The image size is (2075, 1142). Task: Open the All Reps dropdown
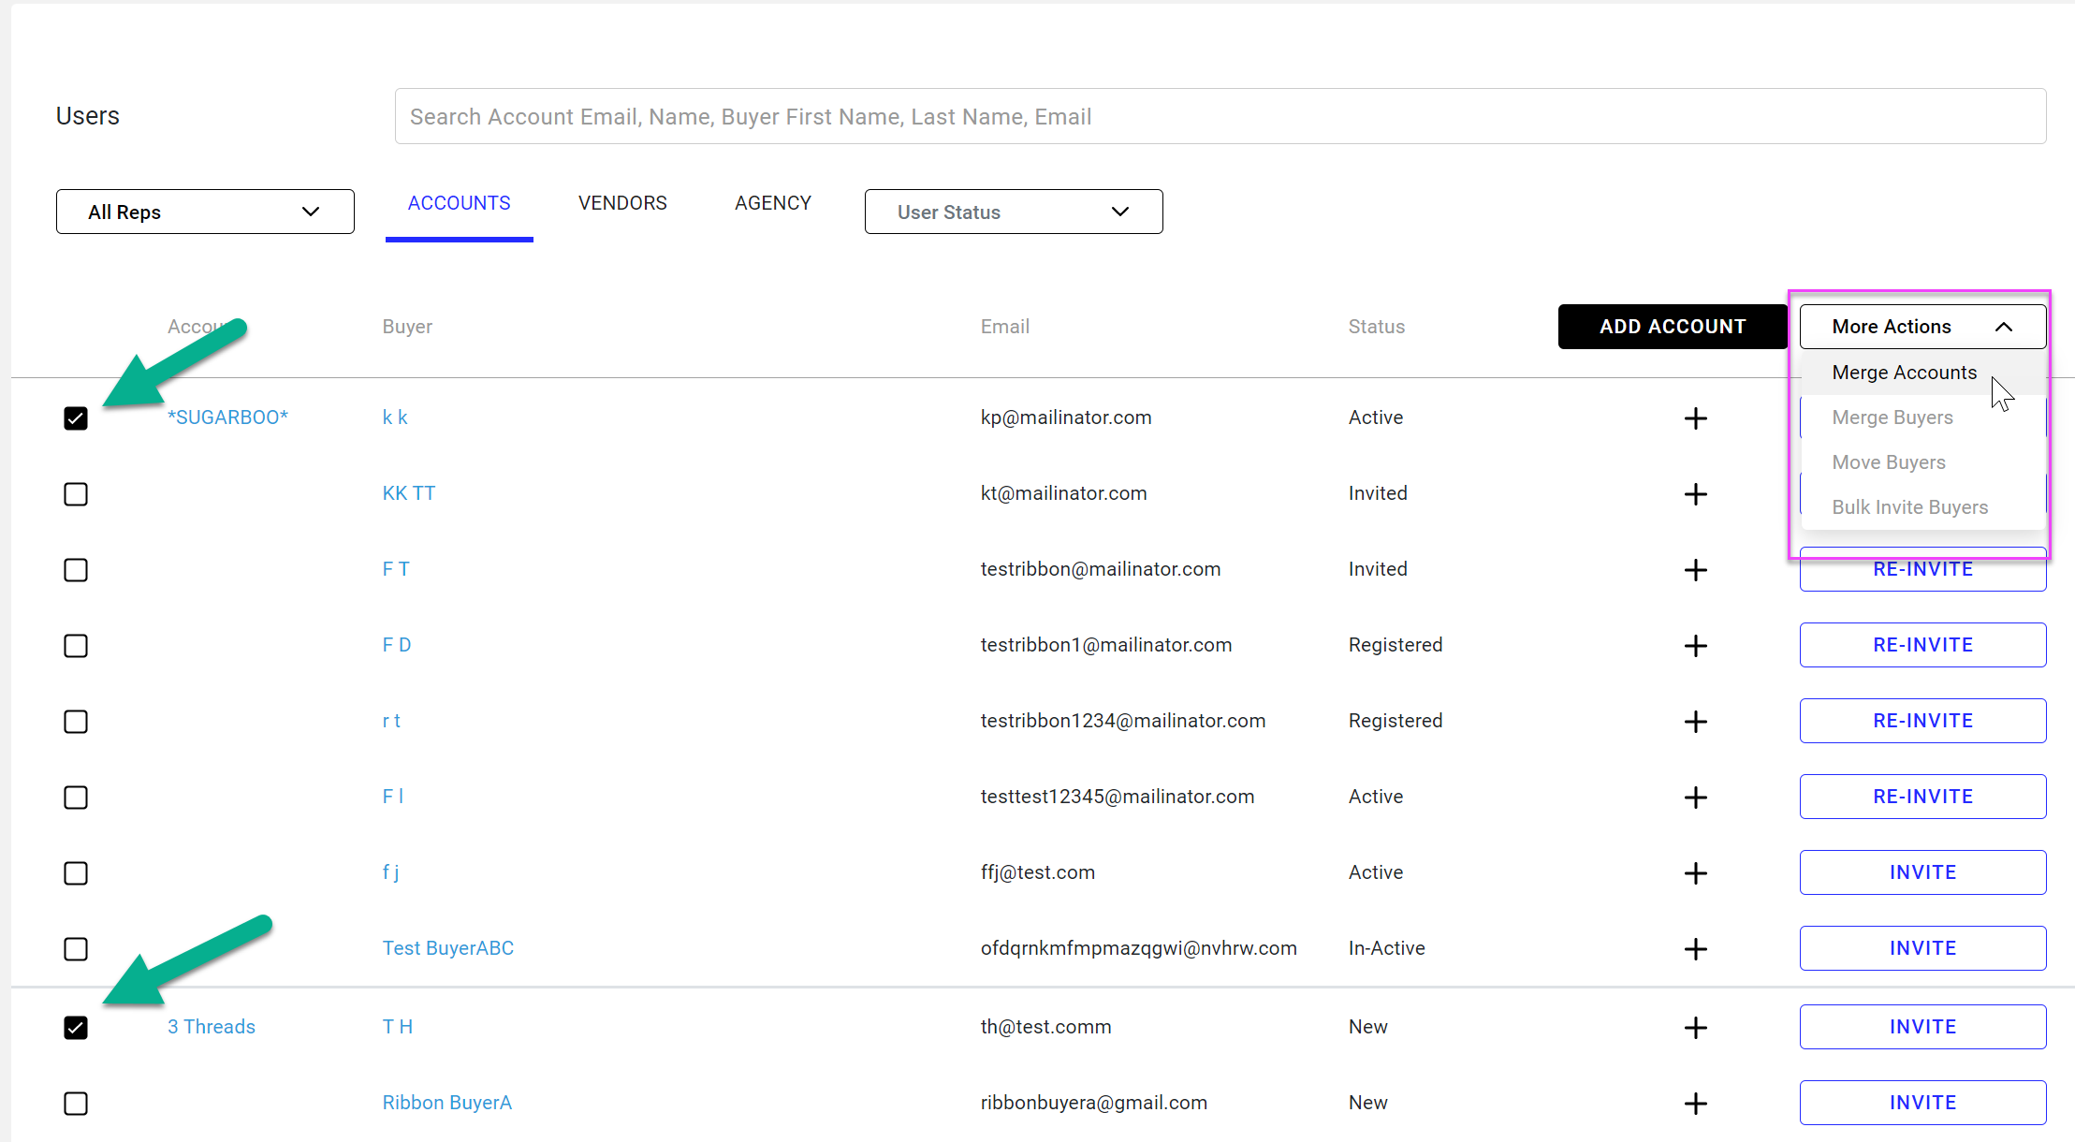point(205,212)
